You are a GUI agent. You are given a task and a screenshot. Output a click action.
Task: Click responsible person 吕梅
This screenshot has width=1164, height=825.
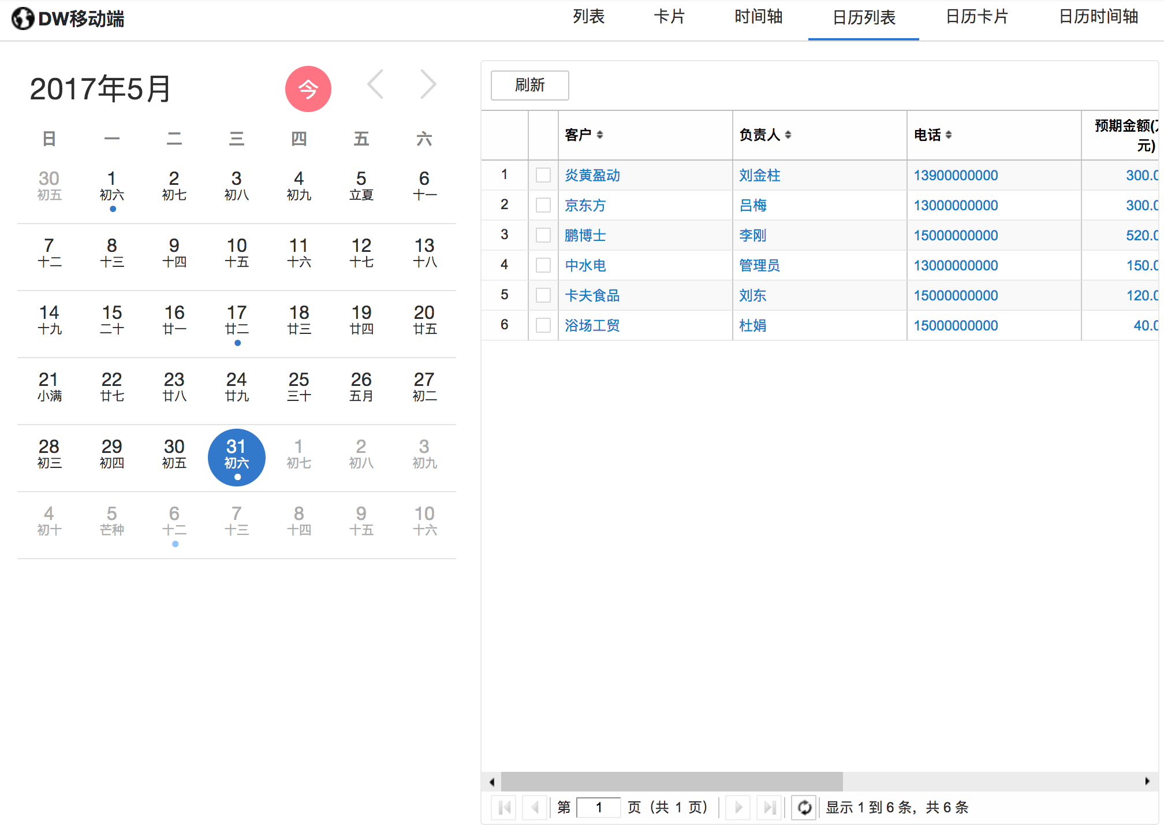click(753, 205)
